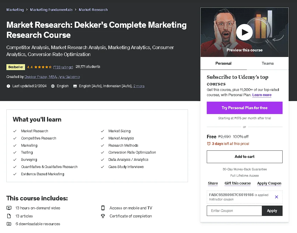Click the alarm clock icon beside 3 days left

pyautogui.click(x=209, y=143)
